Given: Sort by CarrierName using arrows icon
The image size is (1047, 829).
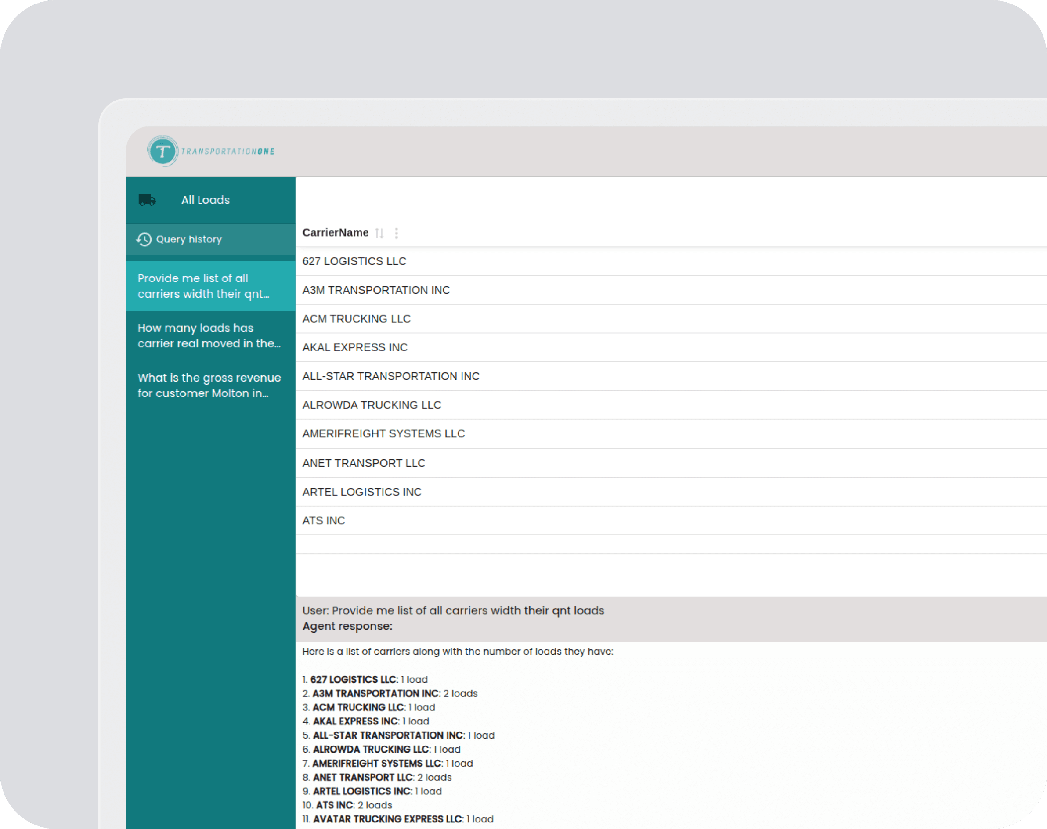Looking at the screenshot, I should [379, 234].
